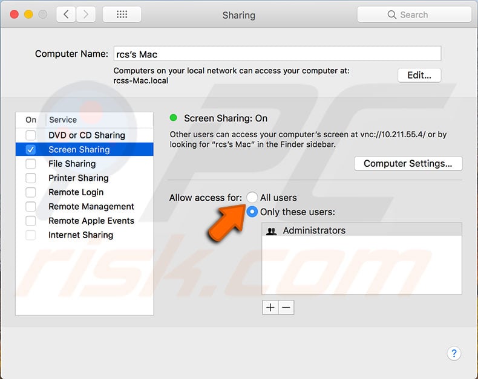
Task: Add a user with the plus button
Action: pyautogui.click(x=270, y=308)
